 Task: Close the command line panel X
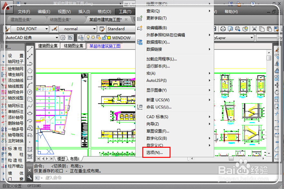pos(30,170)
